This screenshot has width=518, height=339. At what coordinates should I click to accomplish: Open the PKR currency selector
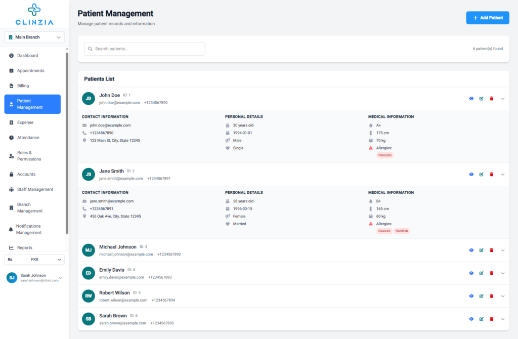coord(34,260)
